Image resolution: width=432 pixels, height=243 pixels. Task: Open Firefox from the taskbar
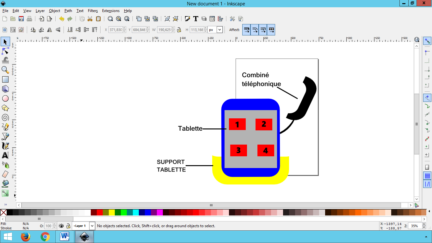(x=26, y=237)
